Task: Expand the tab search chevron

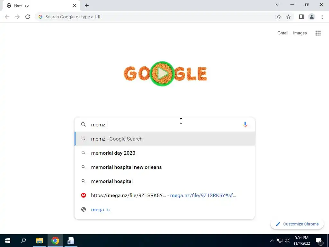Action: (x=277, y=5)
